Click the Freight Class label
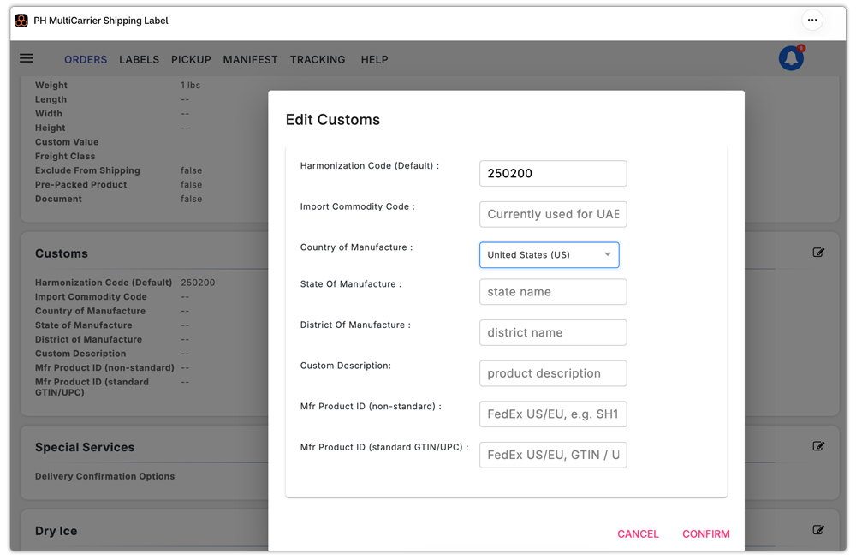 pyautogui.click(x=65, y=156)
